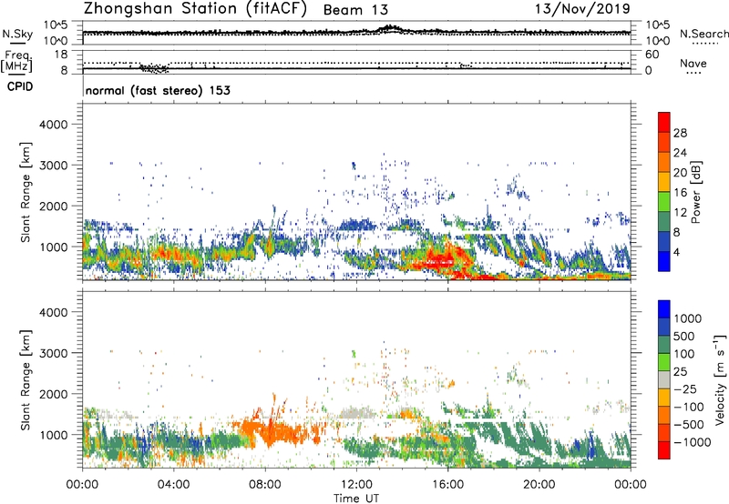Screen dimensions: 729x504
Task: Click the '12:00' time tick label
Action: tap(356, 485)
